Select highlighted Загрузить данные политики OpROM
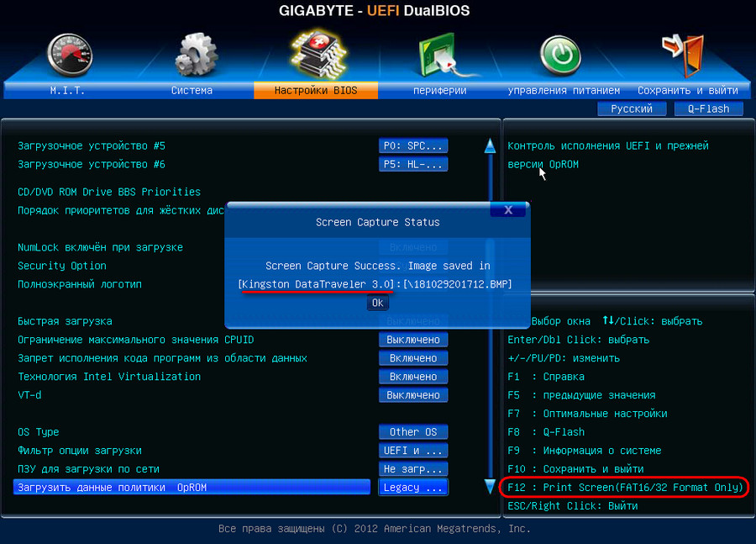 (x=192, y=488)
